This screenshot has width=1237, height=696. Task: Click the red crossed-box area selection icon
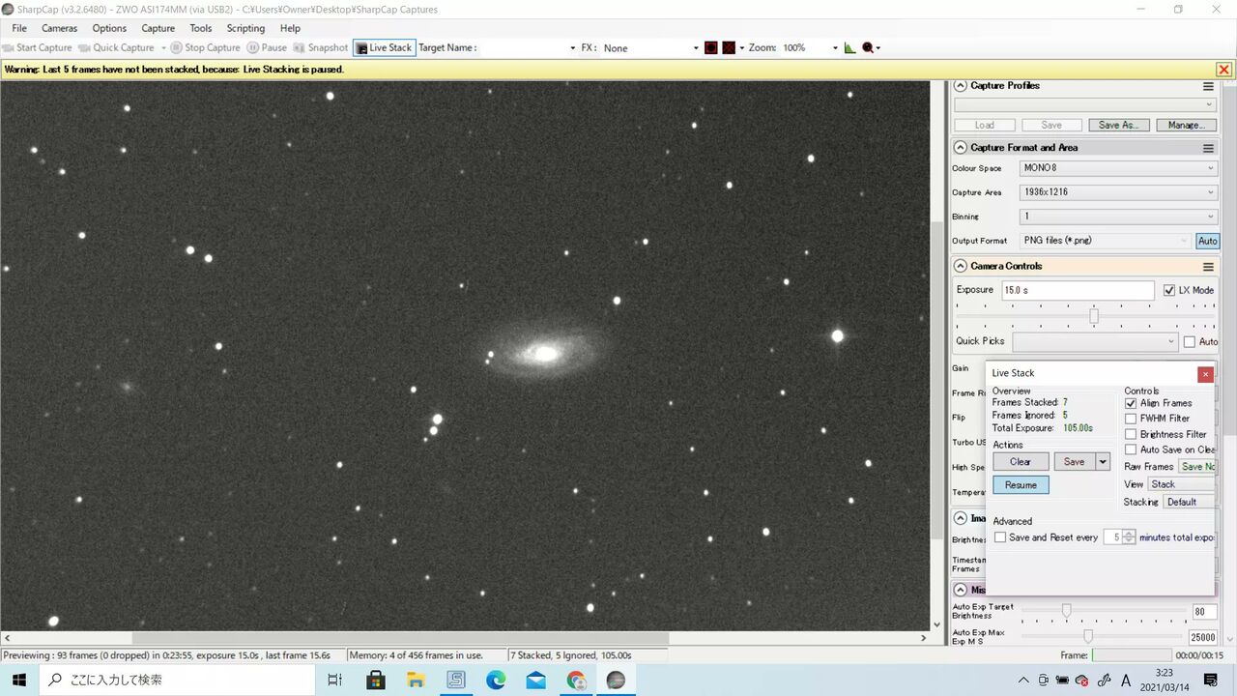(729, 47)
